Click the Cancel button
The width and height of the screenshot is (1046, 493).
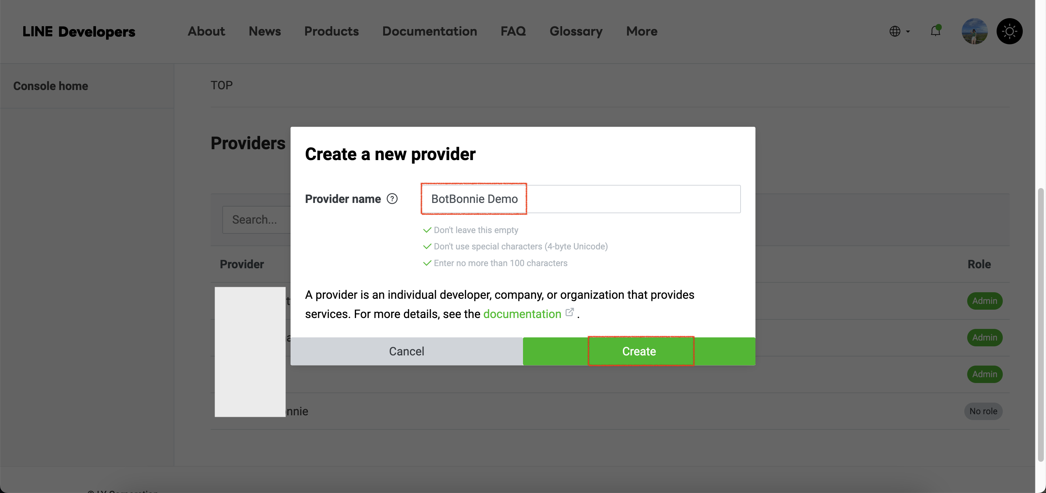(406, 351)
